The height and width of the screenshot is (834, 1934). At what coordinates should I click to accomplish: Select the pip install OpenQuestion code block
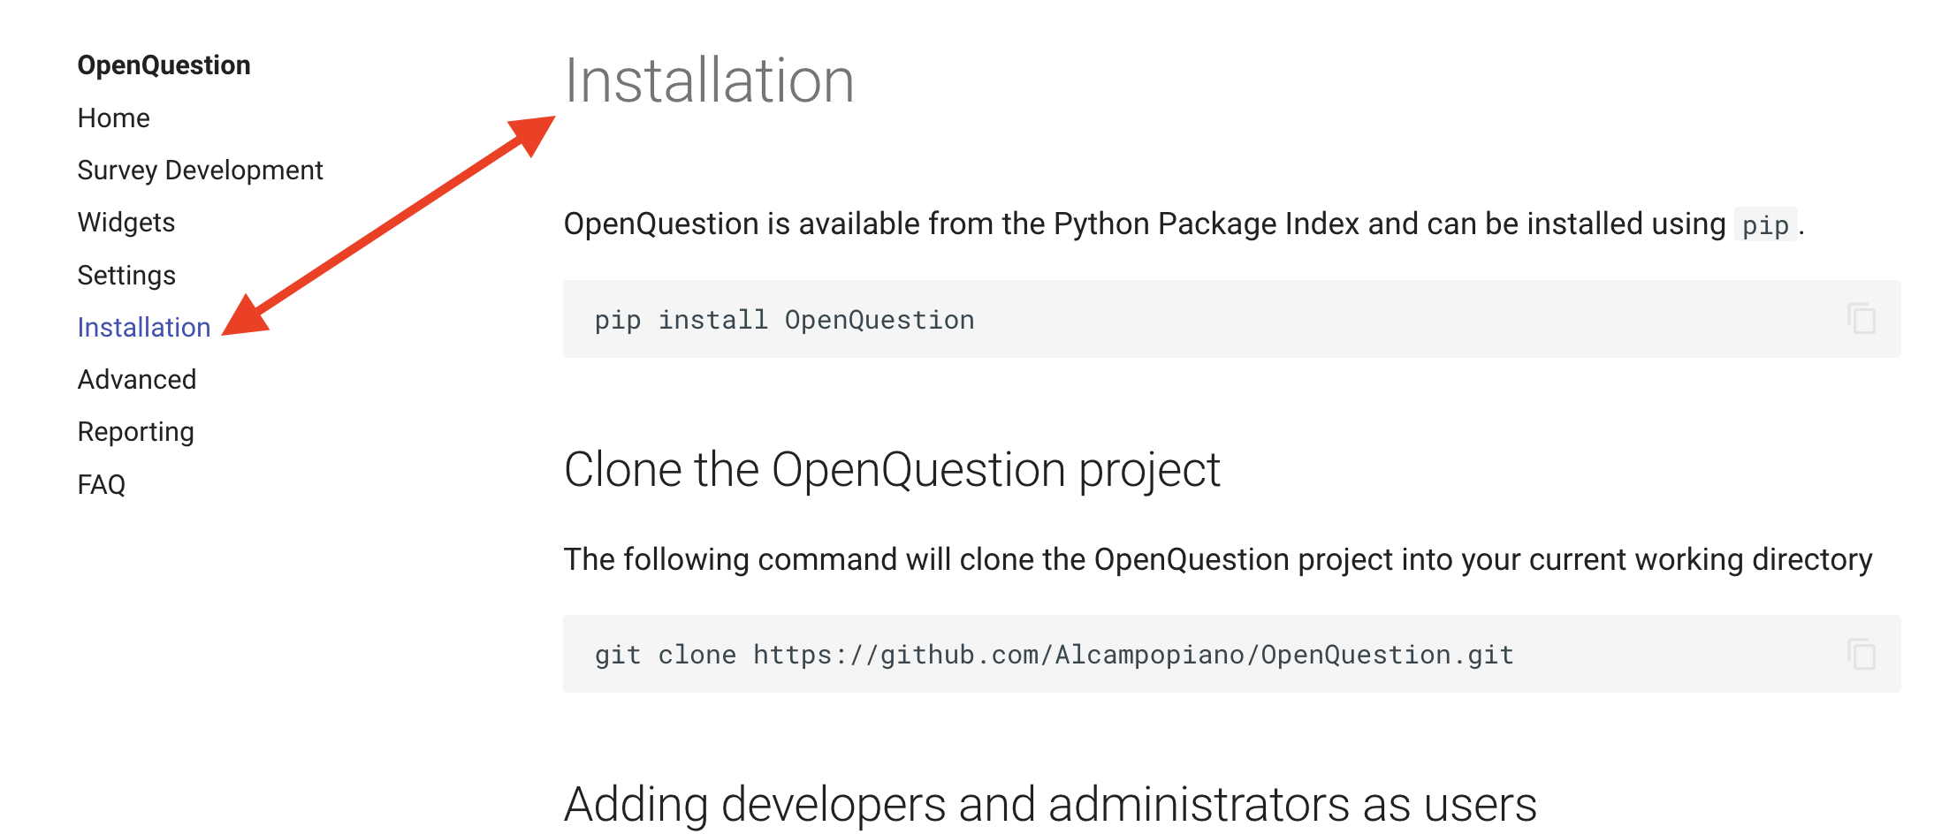point(783,319)
